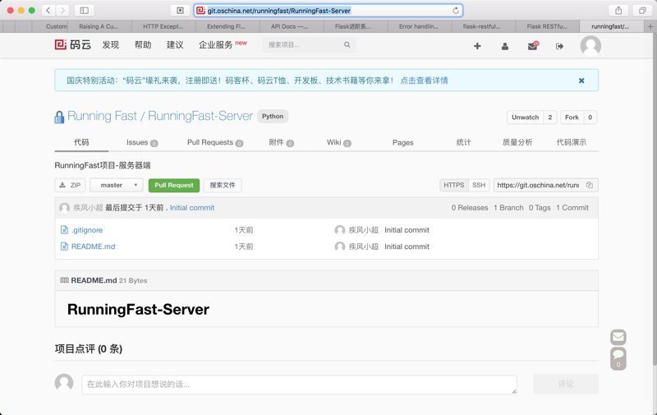Open the user profile icon
Image resolution: width=657 pixels, height=415 pixels.
pyautogui.click(x=505, y=46)
